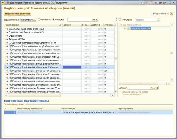Viewport: 177px width, 139px height.
Task: Click Номенклатура cell in selected goods table
Action: (x=89, y=112)
